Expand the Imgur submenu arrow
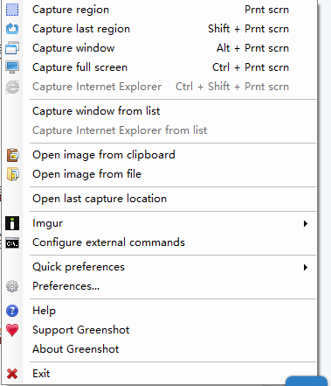 [305, 223]
